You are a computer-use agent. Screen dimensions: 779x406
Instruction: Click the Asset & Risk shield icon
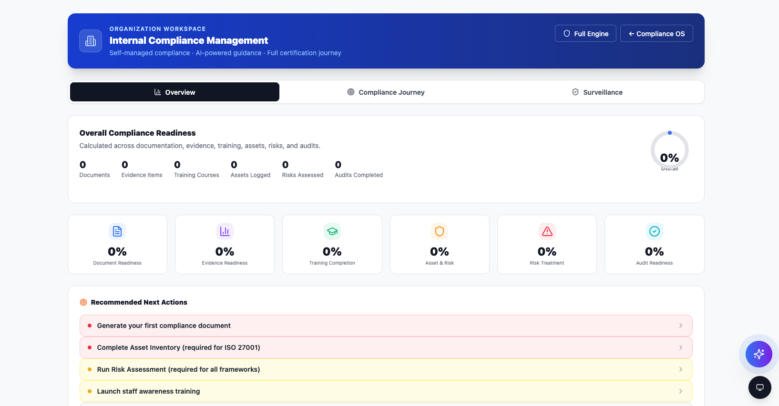[440, 231]
